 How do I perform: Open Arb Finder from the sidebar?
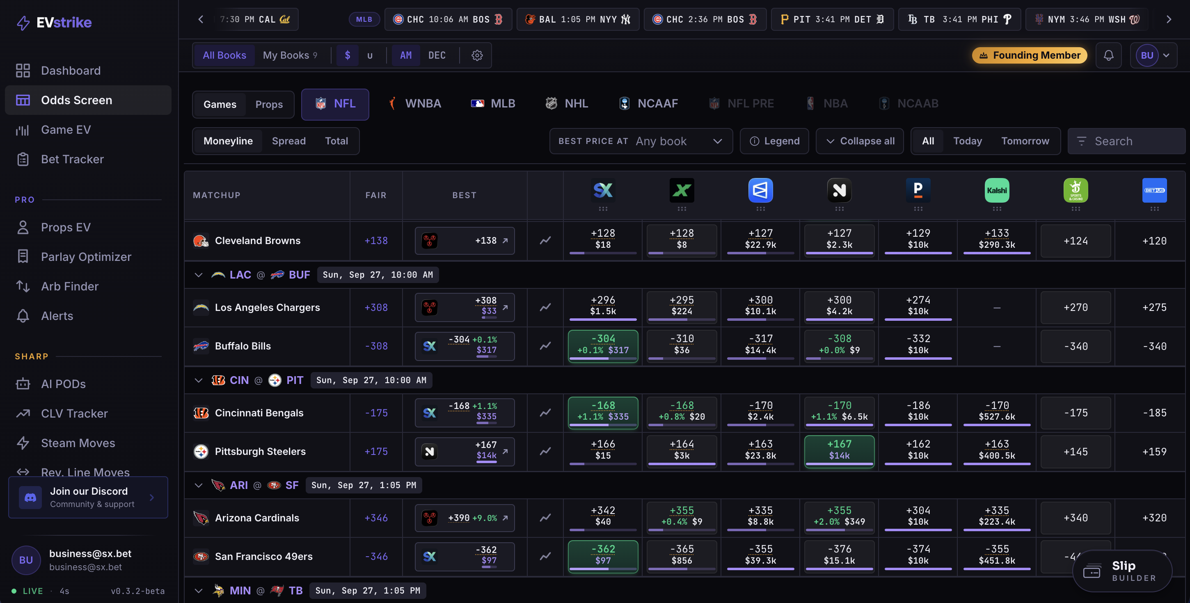pyautogui.click(x=70, y=286)
